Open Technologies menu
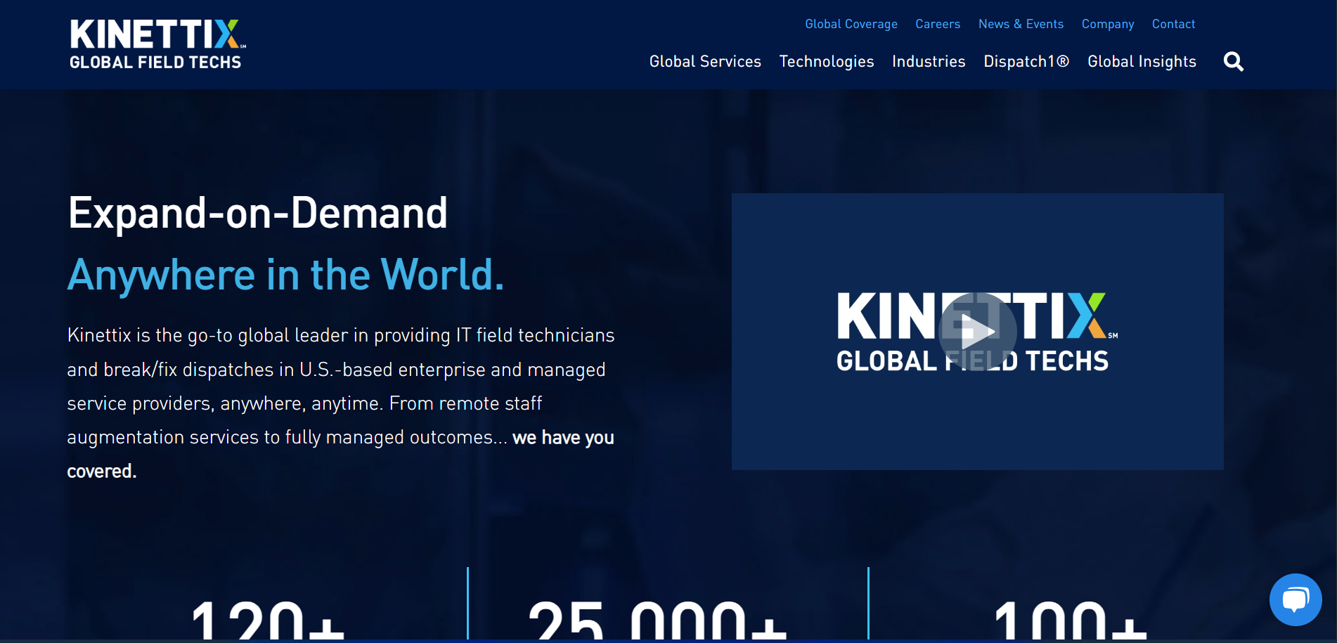1337x643 pixels. coord(827,62)
